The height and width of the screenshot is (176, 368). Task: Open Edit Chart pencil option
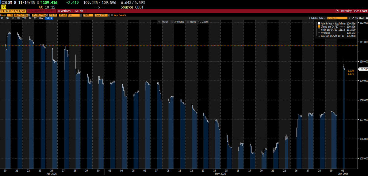click(358, 18)
